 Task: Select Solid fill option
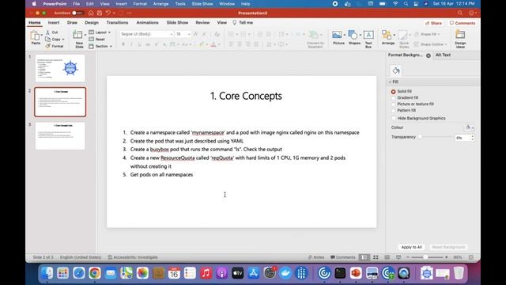tap(393, 92)
